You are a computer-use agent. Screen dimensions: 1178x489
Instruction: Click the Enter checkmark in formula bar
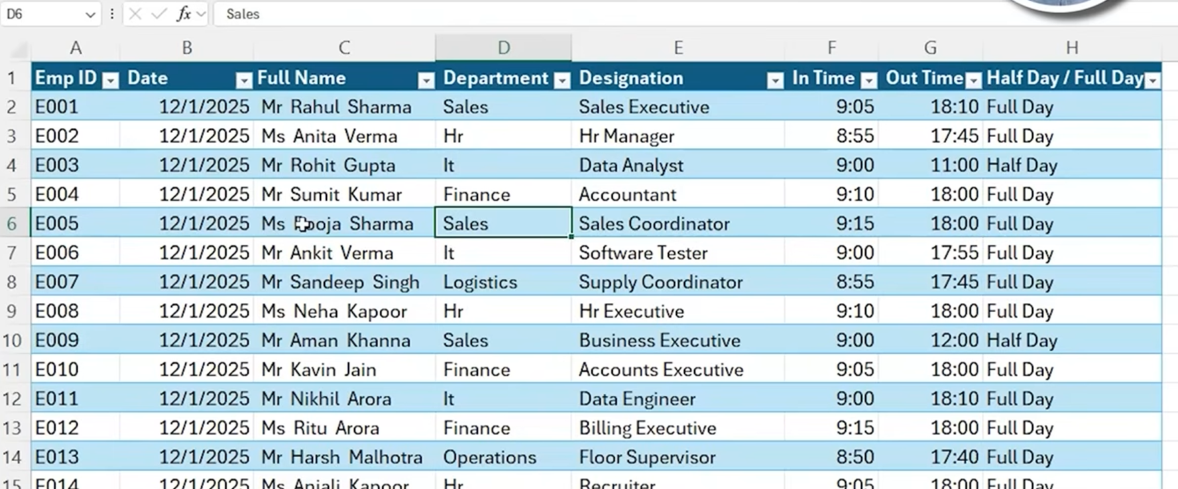[159, 14]
